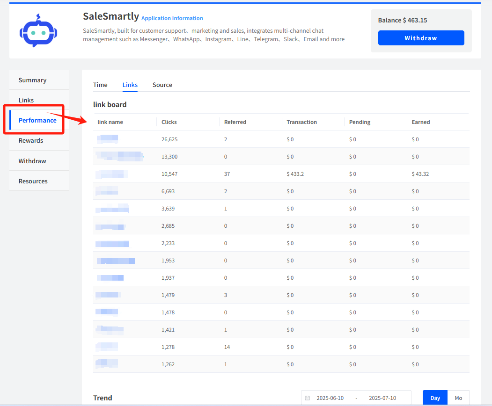Select Performance in the sidebar
The image size is (492, 406).
pos(37,120)
